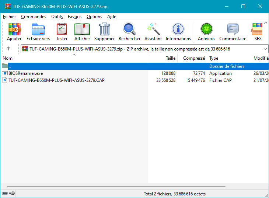Screen dimensions: 269x198
Task: Open the Outils menu
Action: pyautogui.click(x=57, y=17)
